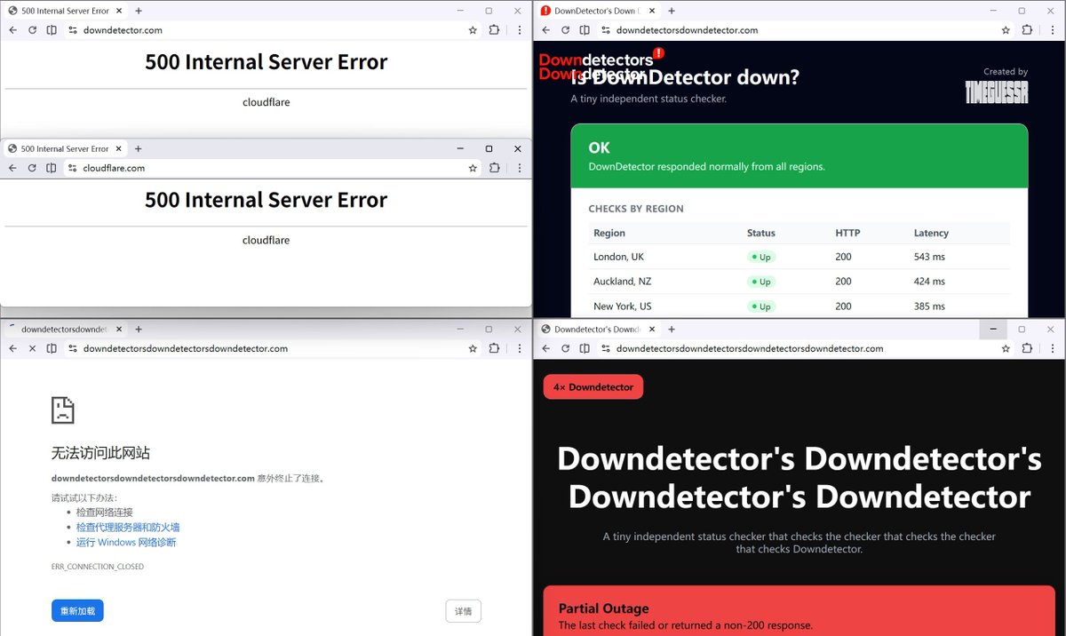Click the quadruple downdetector address bar
This screenshot has width=1066, height=636.
click(x=806, y=348)
